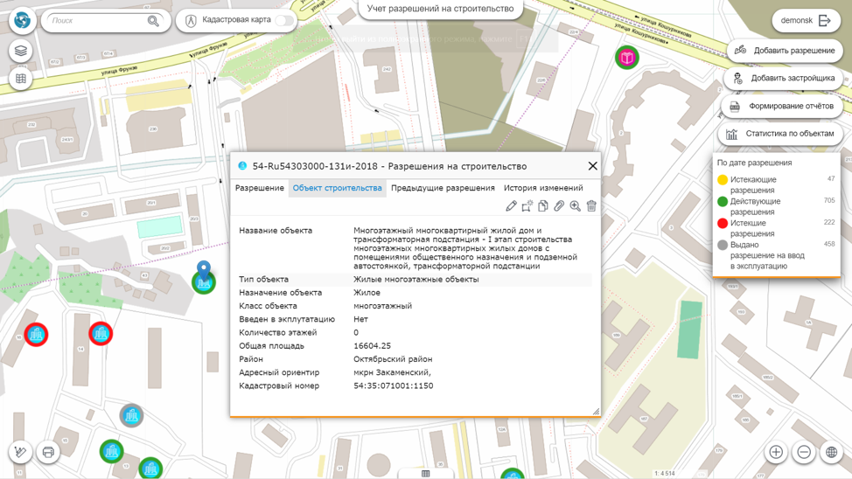Click the pencil edit icon in permit panel
The height and width of the screenshot is (479, 852).
(x=511, y=206)
